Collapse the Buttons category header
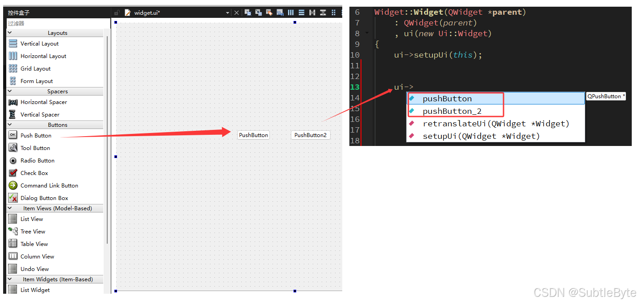 tap(55, 125)
